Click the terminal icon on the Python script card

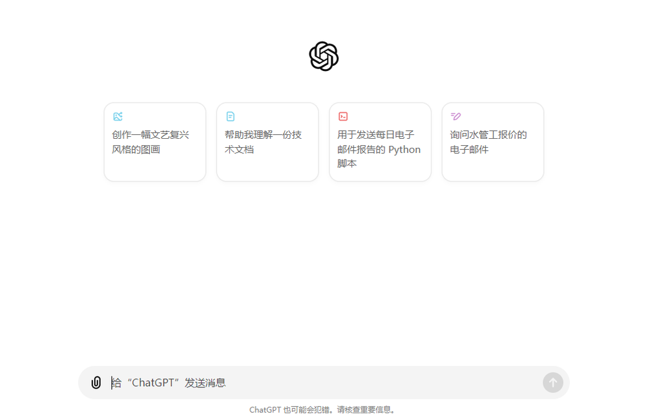(343, 116)
